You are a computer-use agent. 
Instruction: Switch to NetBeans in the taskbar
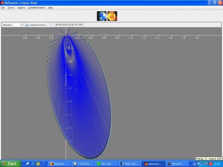coord(60,164)
